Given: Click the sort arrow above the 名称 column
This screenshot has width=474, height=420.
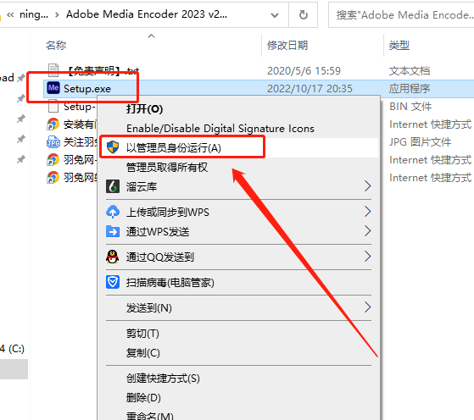Looking at the screenshot, I should (151, 36).
